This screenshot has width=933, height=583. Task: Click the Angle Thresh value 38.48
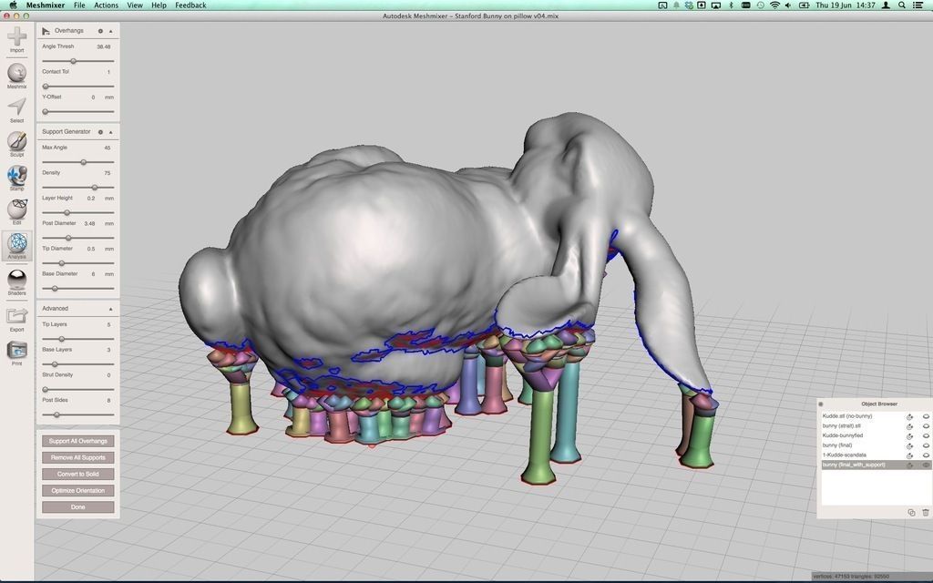click(x=104, y=46)
